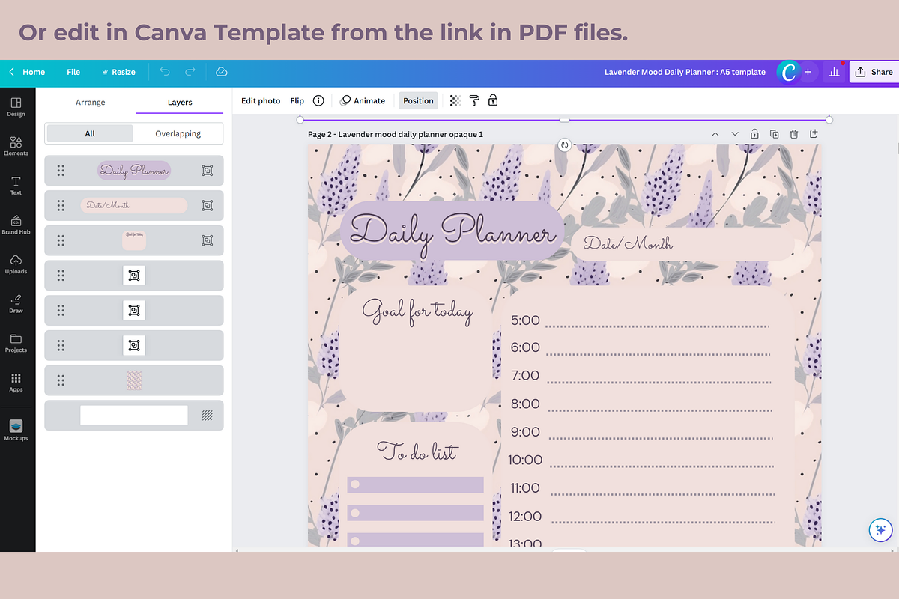Viewport: 899px width, 599px height.
Task: Click the page 2 title label
Action: point(396,134)
